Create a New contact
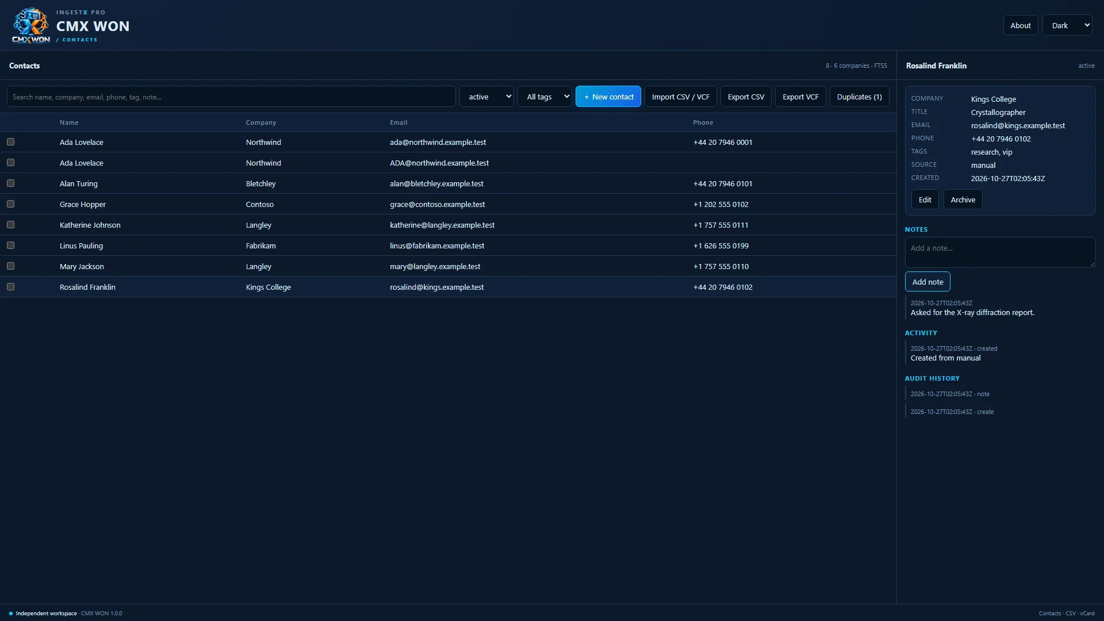This screenshot has width=1104, height=621. [608, 97]
